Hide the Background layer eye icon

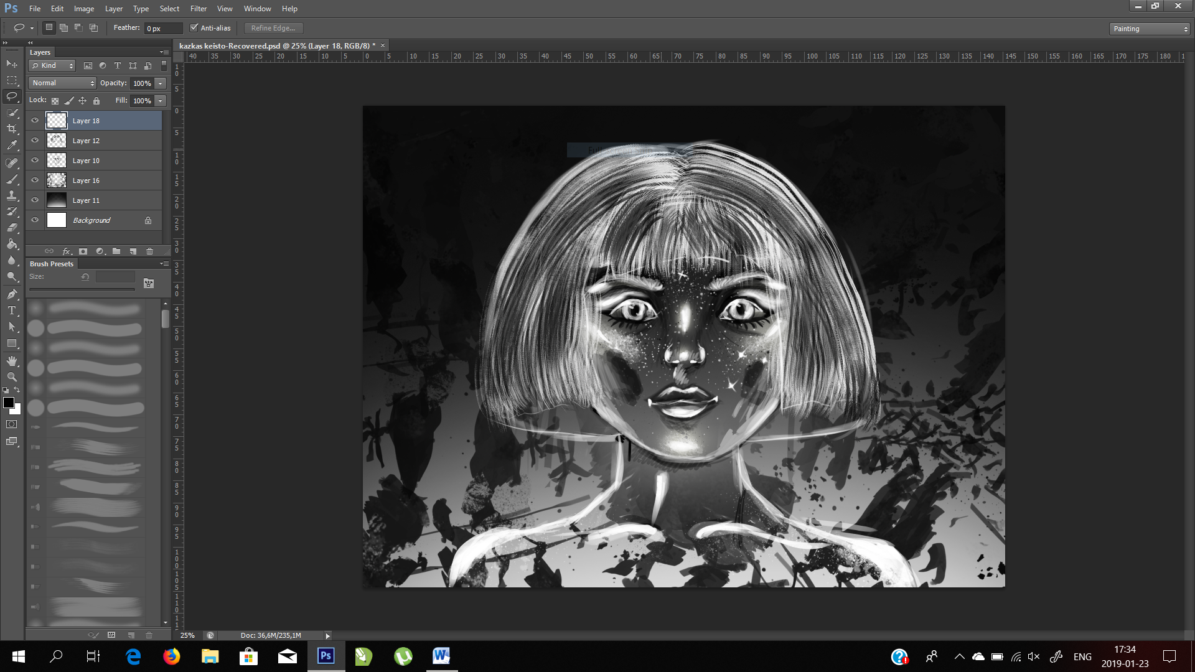(35, 220)
